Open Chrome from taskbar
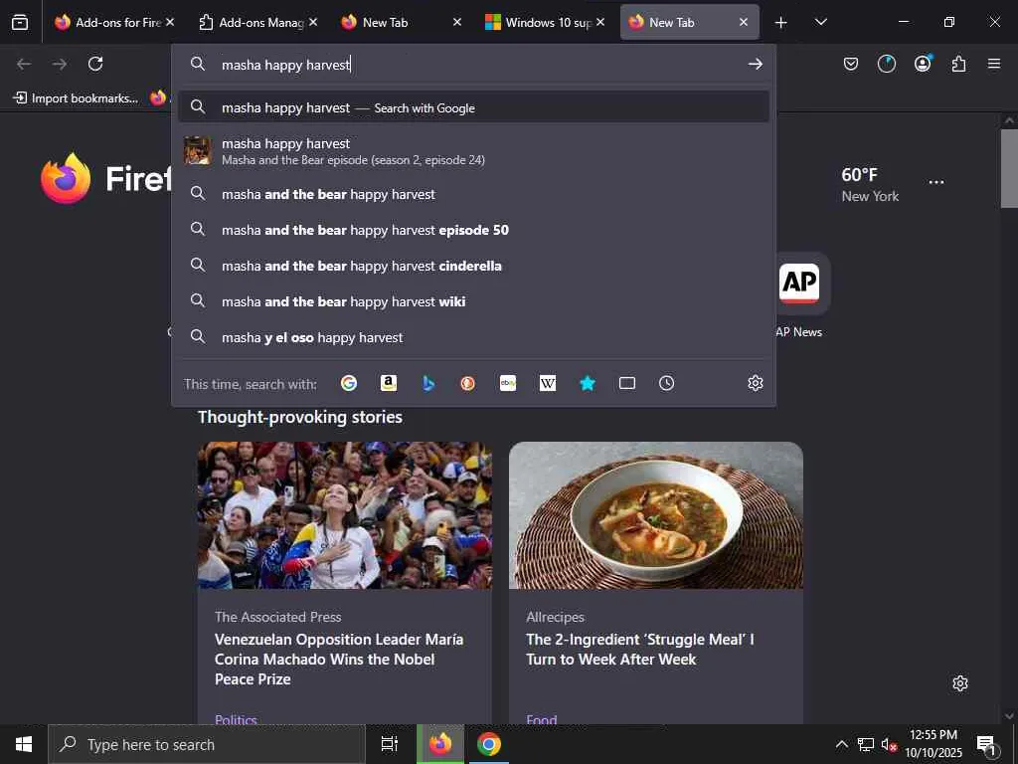Image resolution: width=1018 pixels, height=764 pixels. [489, 744]
